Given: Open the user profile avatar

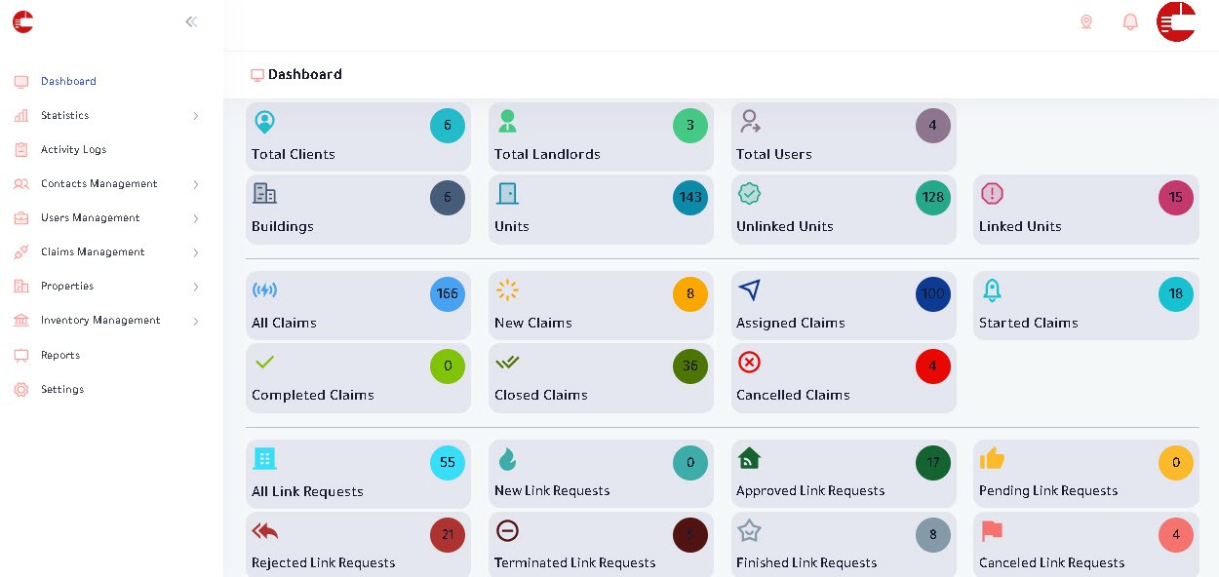Looking at the screenshot, I should [x=1176, y=21].
